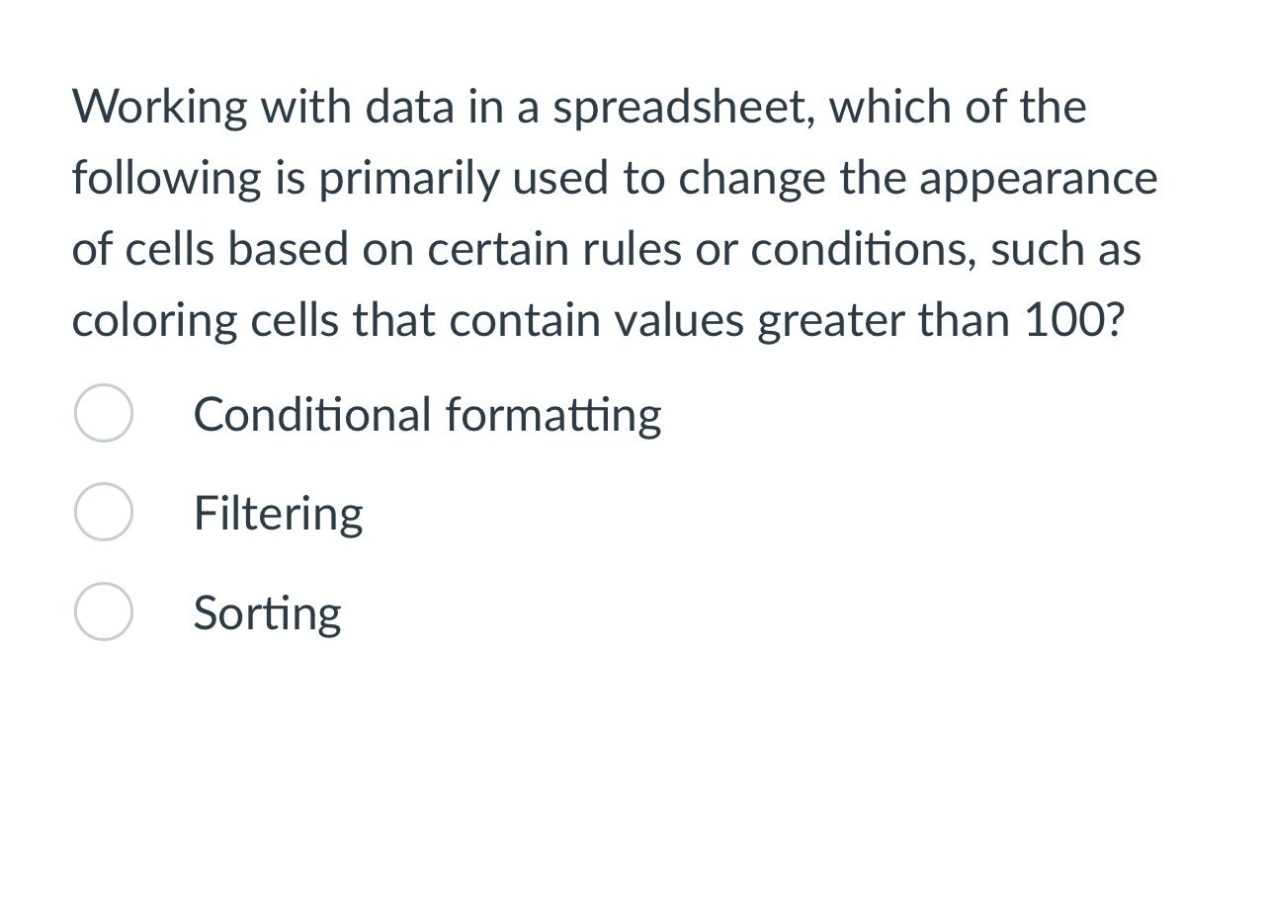
Task: Choose the option labeled Filtering
Action: (x=280, y=514)
